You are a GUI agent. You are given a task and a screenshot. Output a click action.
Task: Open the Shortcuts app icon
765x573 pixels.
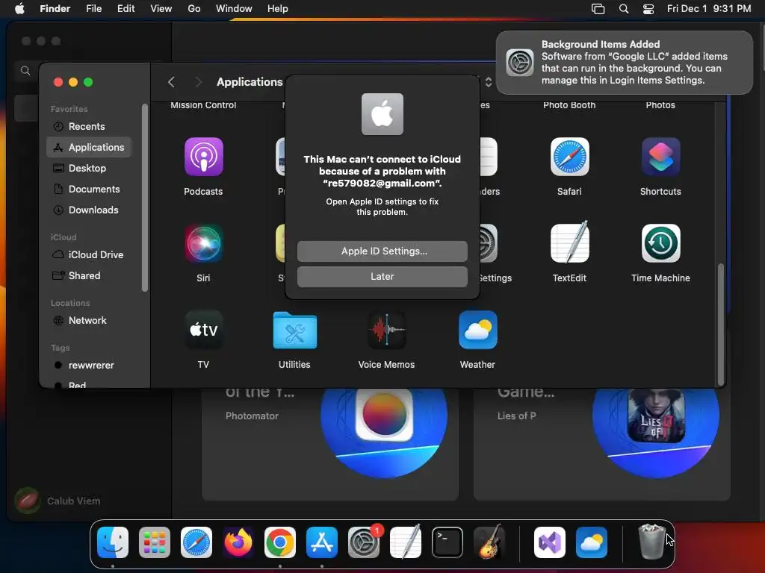point(660,157)
